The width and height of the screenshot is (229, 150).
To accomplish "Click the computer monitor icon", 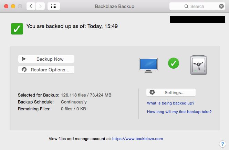I will 148,64.
